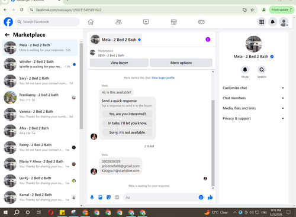Reload the page with the browser refresh icon

click(x=22, y=9)
